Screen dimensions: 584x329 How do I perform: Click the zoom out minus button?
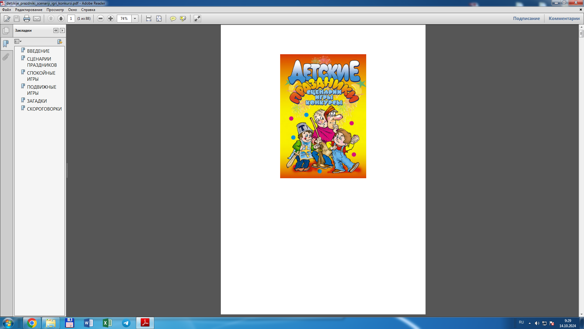pos(100,19)
